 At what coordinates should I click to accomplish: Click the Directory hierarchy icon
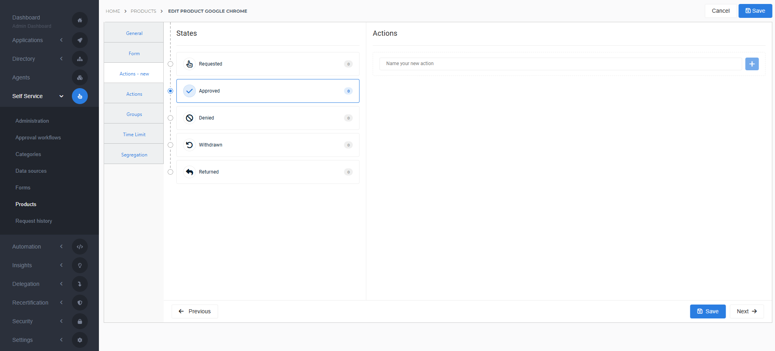coord(80,59)
